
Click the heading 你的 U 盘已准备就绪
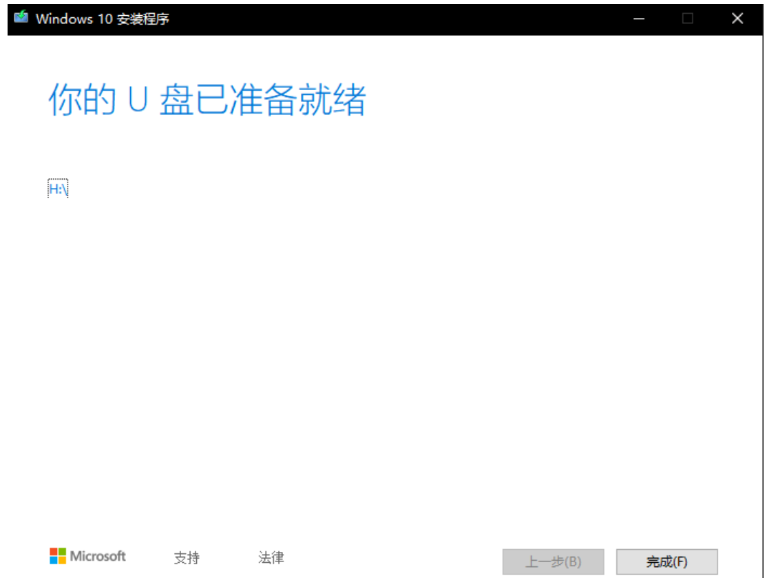pyautogui.click(x=207, y=99)
